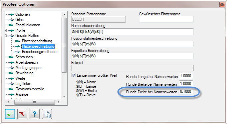Click the tree's vertical scrollbar thumb
Screen dimensions: 227x124
[x=64, y=45]
